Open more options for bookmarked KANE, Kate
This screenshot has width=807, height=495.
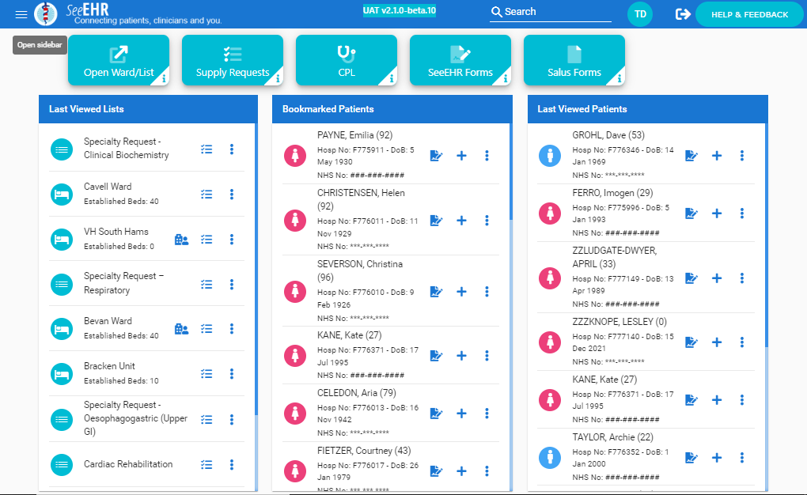487,356
